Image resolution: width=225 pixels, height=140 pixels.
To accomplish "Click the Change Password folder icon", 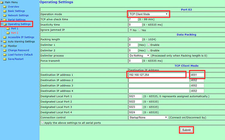I will tap(5, 50).
